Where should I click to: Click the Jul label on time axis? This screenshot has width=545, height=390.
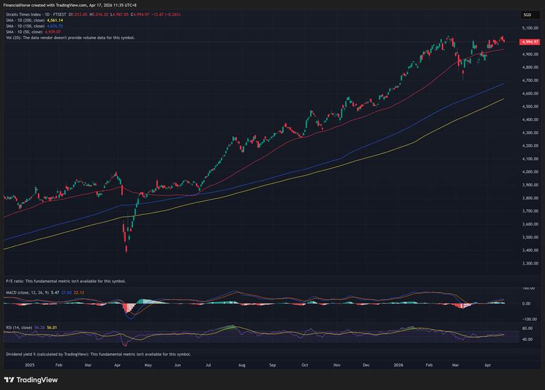tap(209, 365)
